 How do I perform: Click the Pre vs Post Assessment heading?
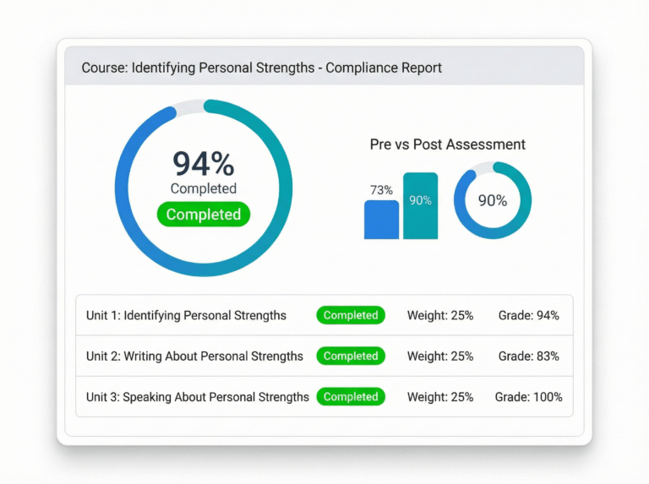447,144
